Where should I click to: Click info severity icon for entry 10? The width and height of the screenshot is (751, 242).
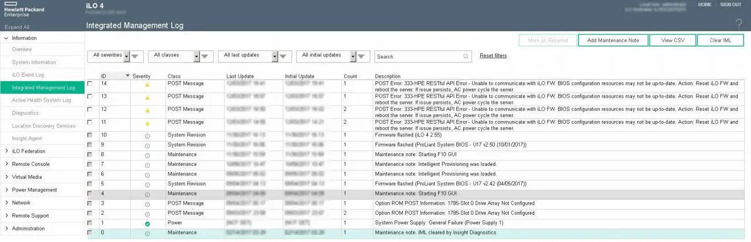click(147, 135)
